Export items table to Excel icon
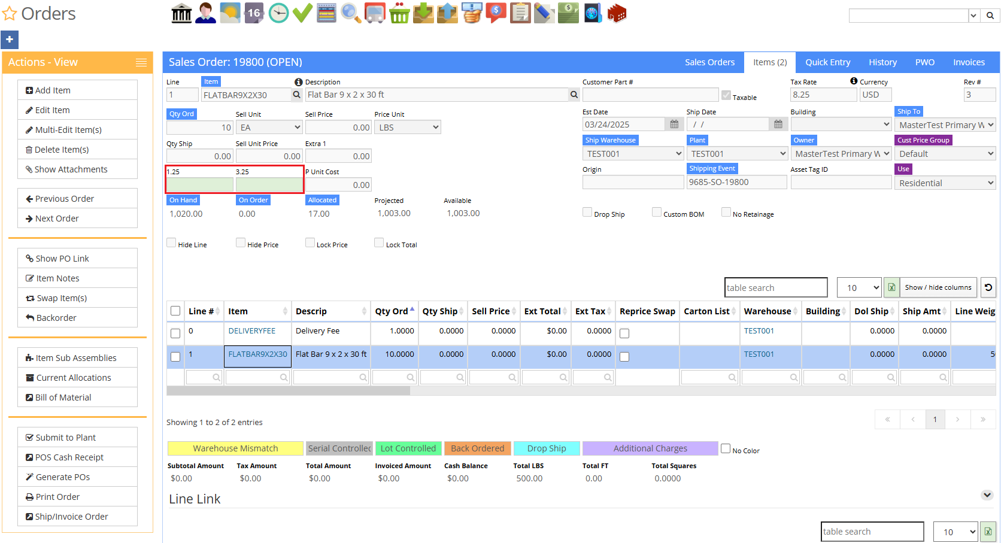Viewport: 1001px width, 543px height. pos(891,287)
